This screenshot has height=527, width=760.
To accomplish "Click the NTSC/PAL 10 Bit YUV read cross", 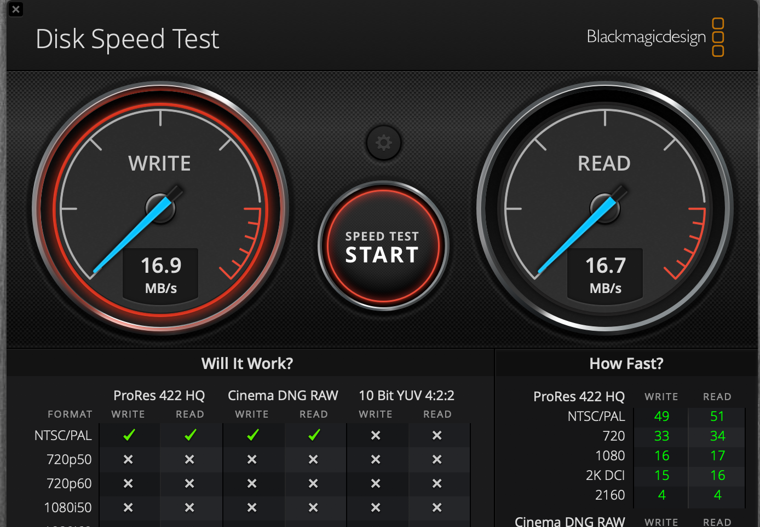I will pyautogui.click(x=437, y=436).
